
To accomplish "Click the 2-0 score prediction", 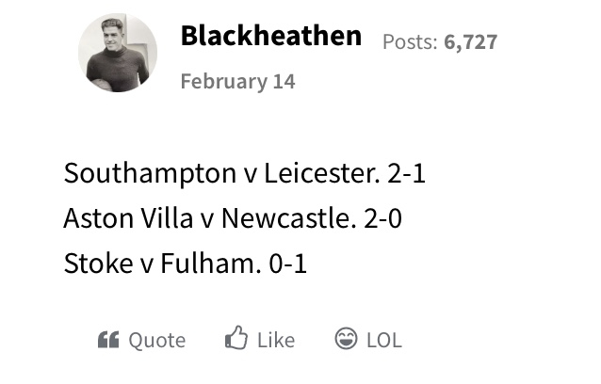I will point(382,219).
